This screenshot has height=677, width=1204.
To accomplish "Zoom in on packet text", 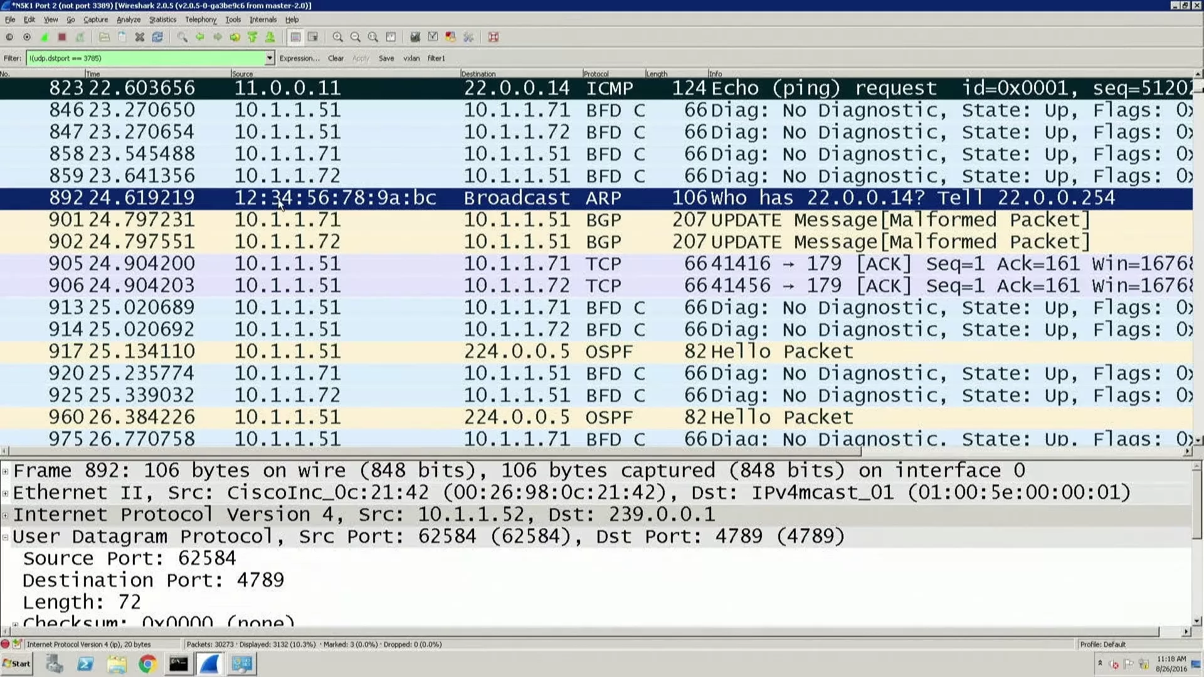I will pos(337,37).
